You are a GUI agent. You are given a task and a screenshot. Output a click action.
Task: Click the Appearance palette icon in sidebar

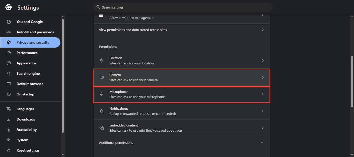point(9,63)
